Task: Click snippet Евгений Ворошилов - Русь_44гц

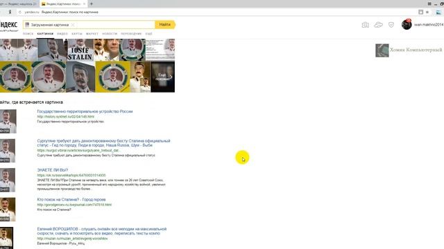Action: [x=61, y=243]
